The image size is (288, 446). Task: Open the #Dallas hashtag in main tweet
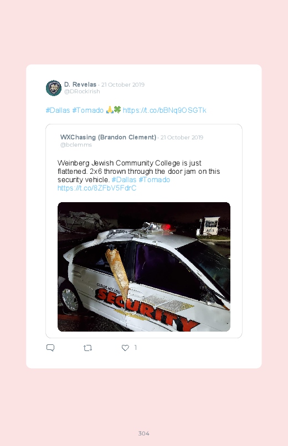(x=58, y=110)
